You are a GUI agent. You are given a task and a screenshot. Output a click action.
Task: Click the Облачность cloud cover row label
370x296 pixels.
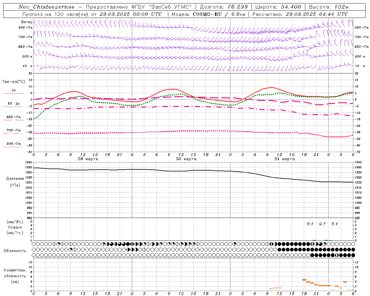pos(15,251)
